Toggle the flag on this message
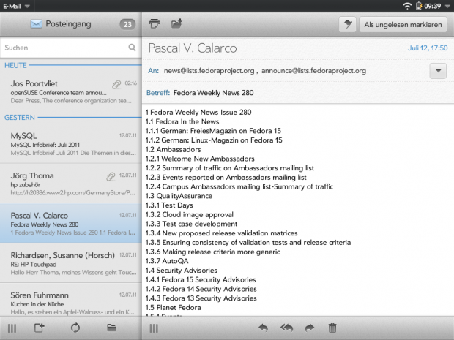This screenshot has height=340, width=454. click(x=346, y=25)
